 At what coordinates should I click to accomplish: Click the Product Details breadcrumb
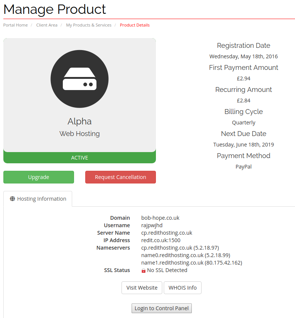[135, 25]
